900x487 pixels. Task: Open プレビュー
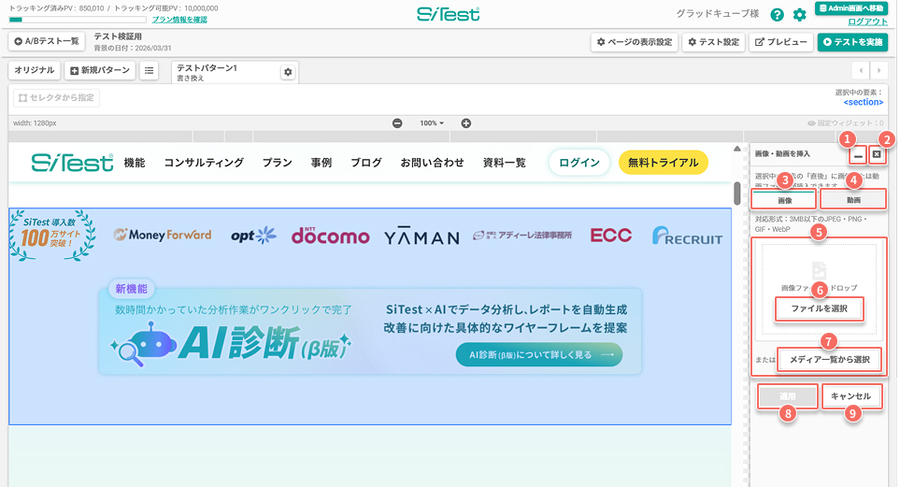pyautogui.click(x=780, y=42)
